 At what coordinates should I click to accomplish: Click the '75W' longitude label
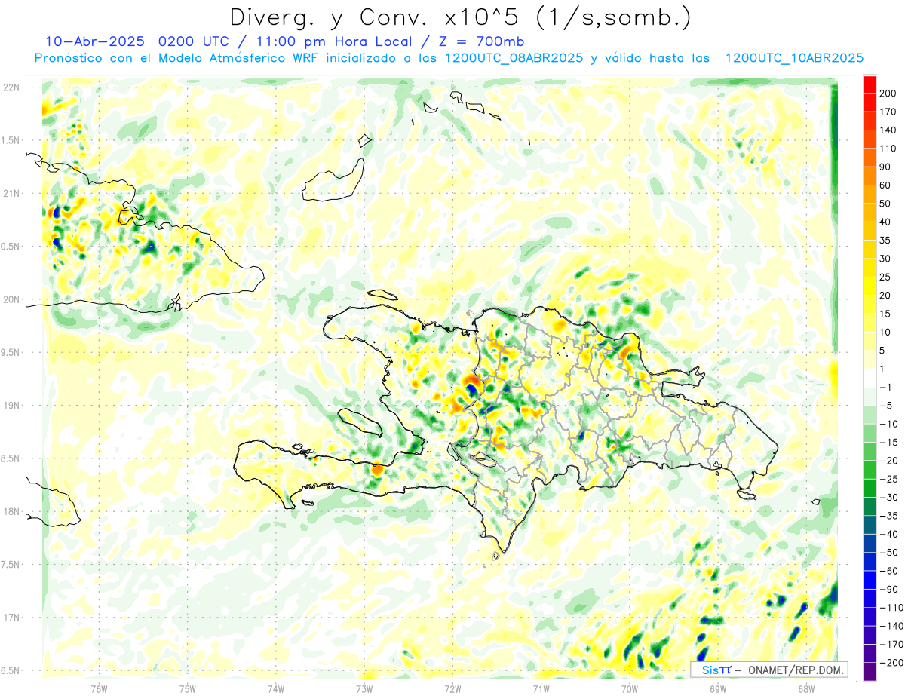point(188,688)
